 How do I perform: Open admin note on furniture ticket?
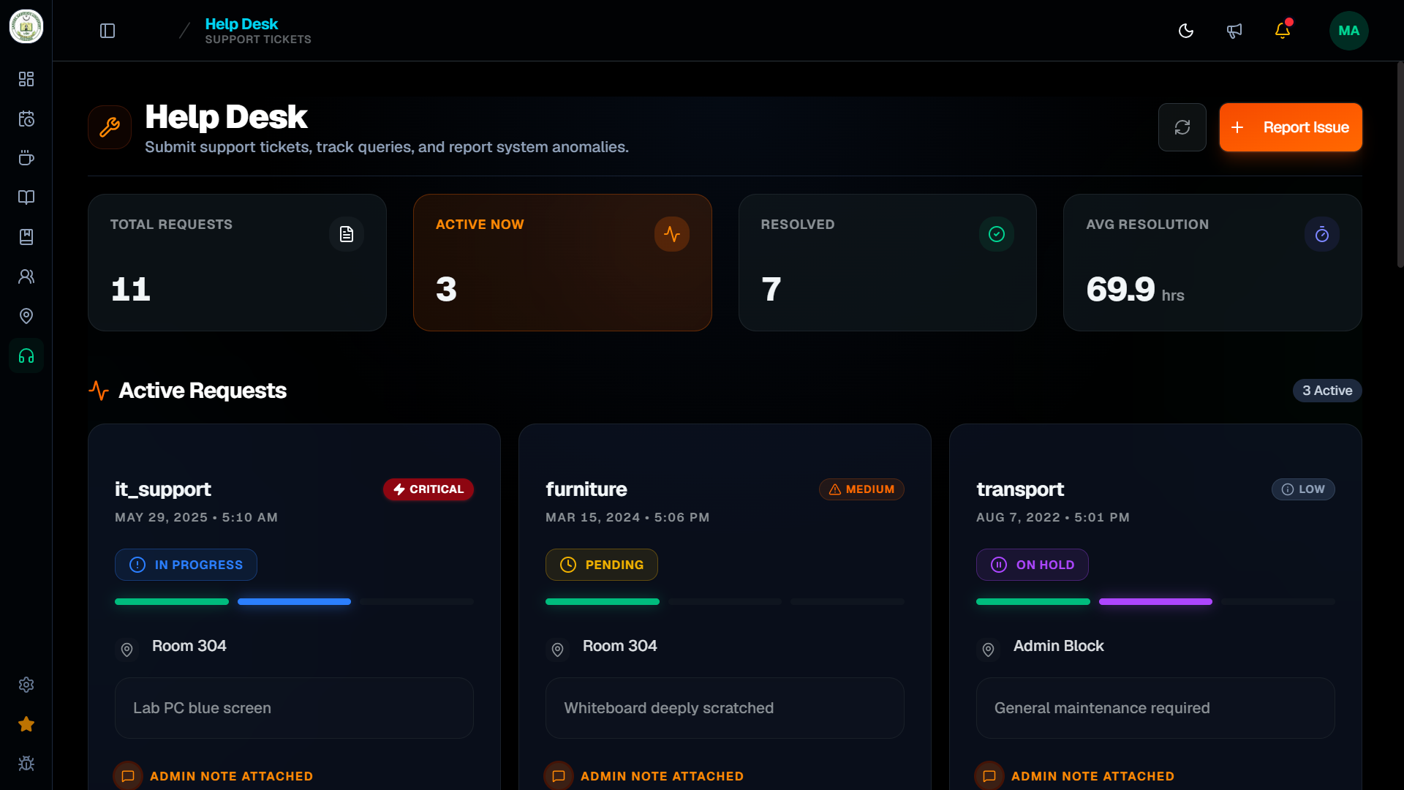(x=643, y=776)
